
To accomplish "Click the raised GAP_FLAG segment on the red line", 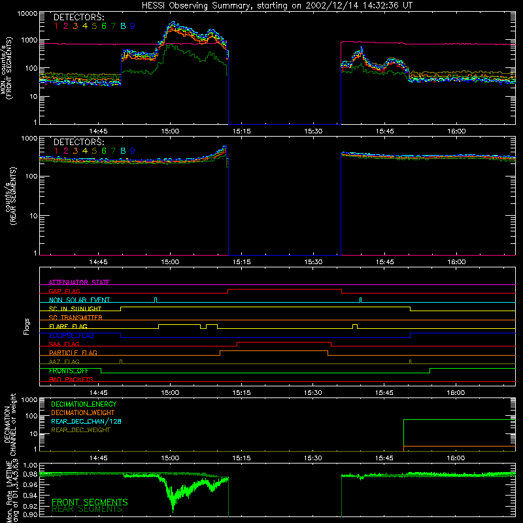I will [x=285, y=289].
